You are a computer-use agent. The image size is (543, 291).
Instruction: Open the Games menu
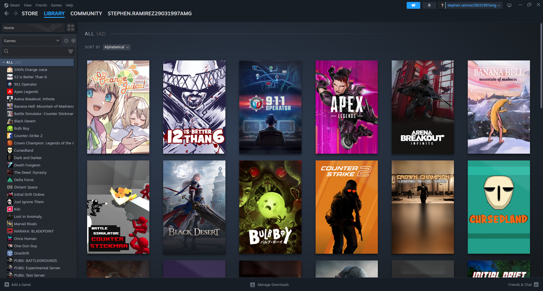pos(56,5)
